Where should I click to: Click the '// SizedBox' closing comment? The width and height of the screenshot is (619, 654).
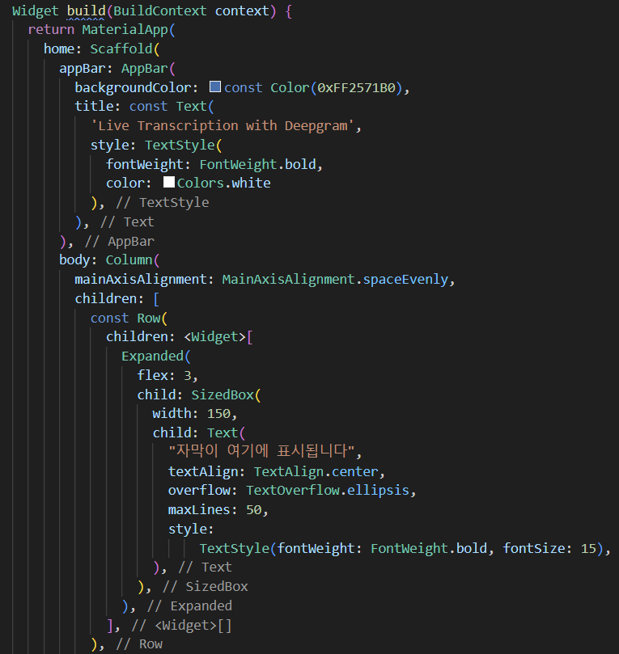coord(205,586)
